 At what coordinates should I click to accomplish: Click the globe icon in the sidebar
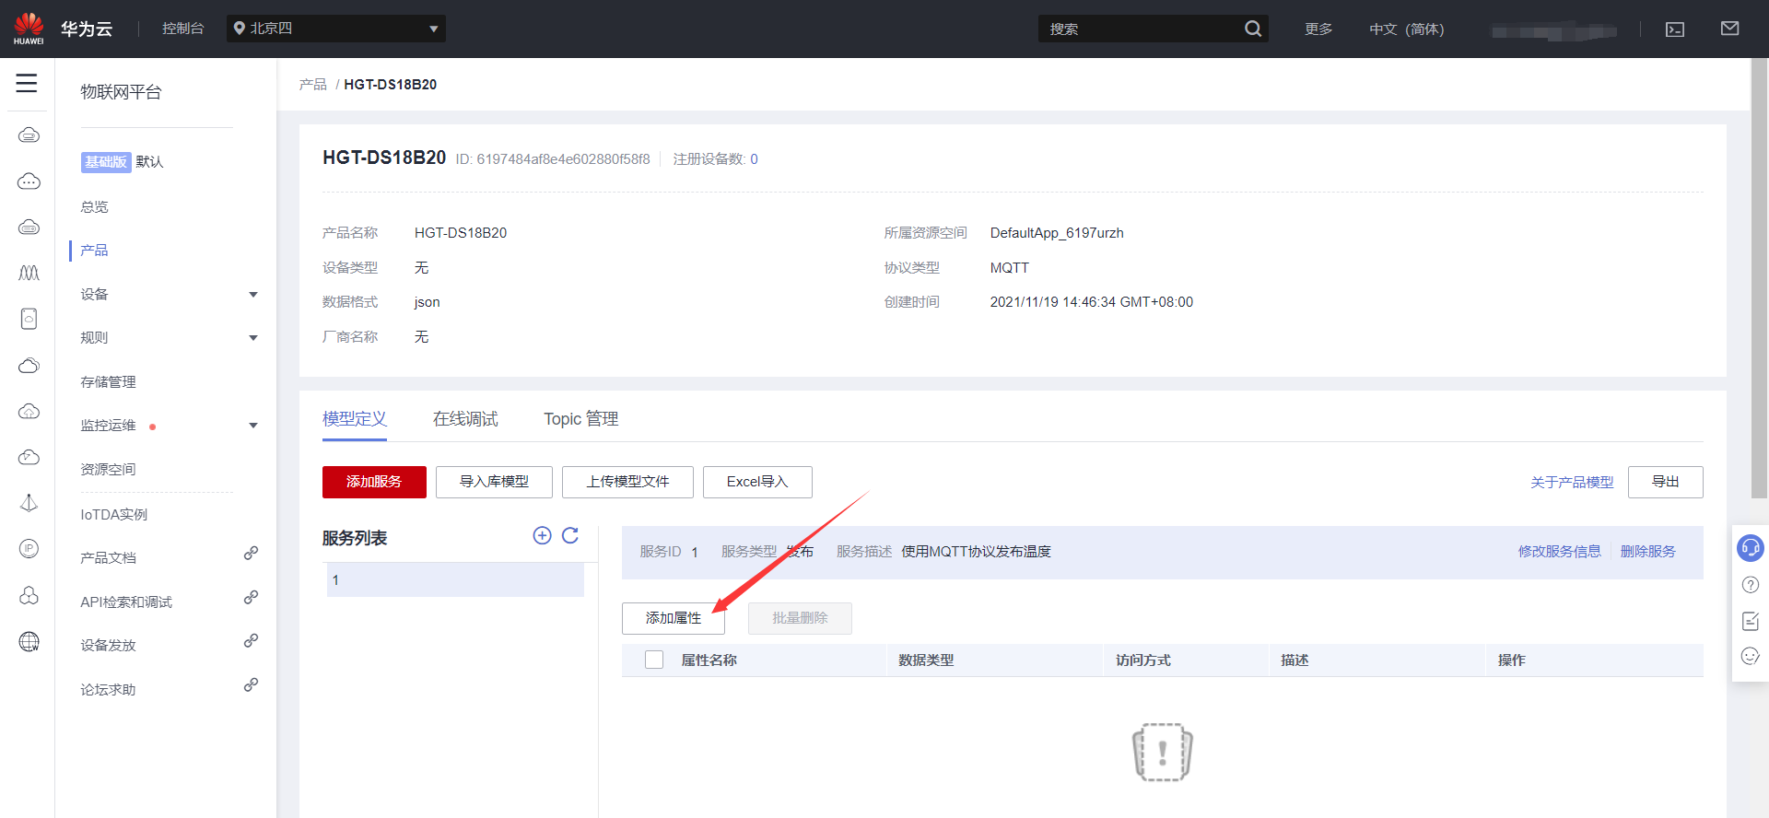29,642
